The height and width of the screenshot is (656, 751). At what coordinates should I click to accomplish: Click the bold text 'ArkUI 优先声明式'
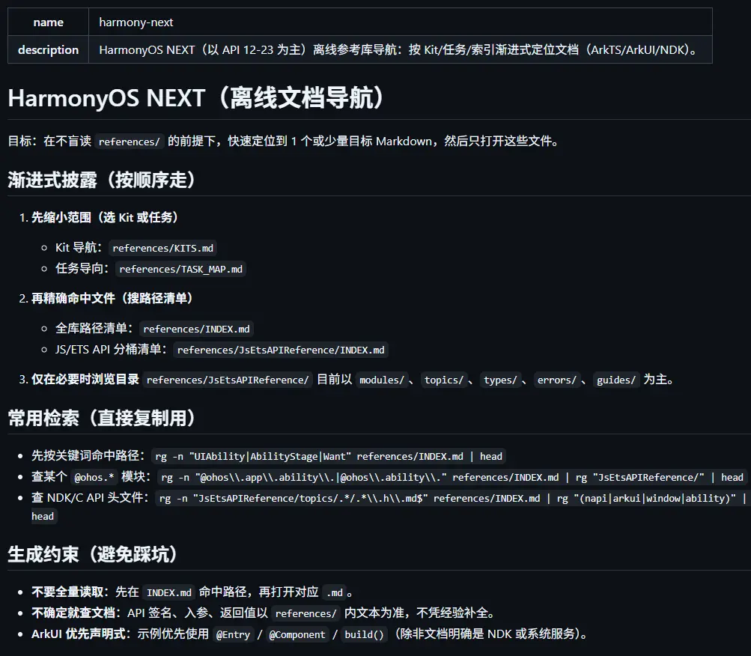(80, 634)
